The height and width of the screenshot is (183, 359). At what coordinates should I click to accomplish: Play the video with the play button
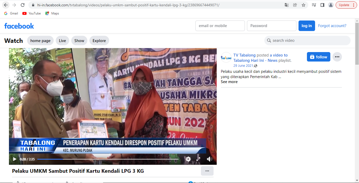click(x=14, y=159)
